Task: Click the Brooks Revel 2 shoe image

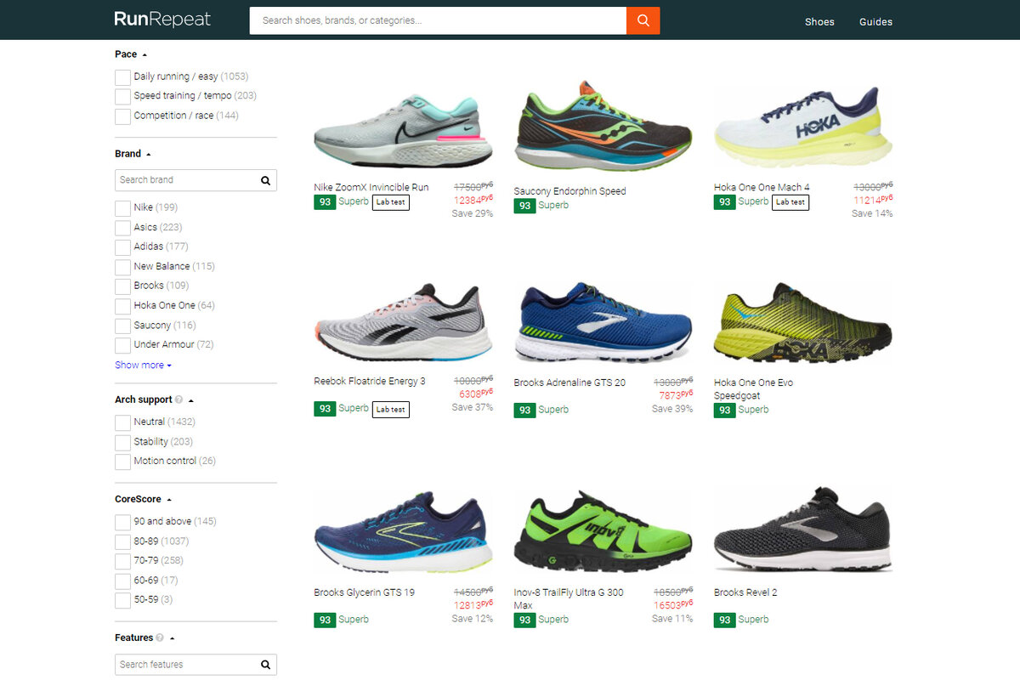Action: (803, 531)
